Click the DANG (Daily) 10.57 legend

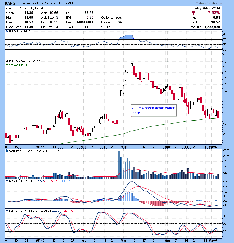25,61
